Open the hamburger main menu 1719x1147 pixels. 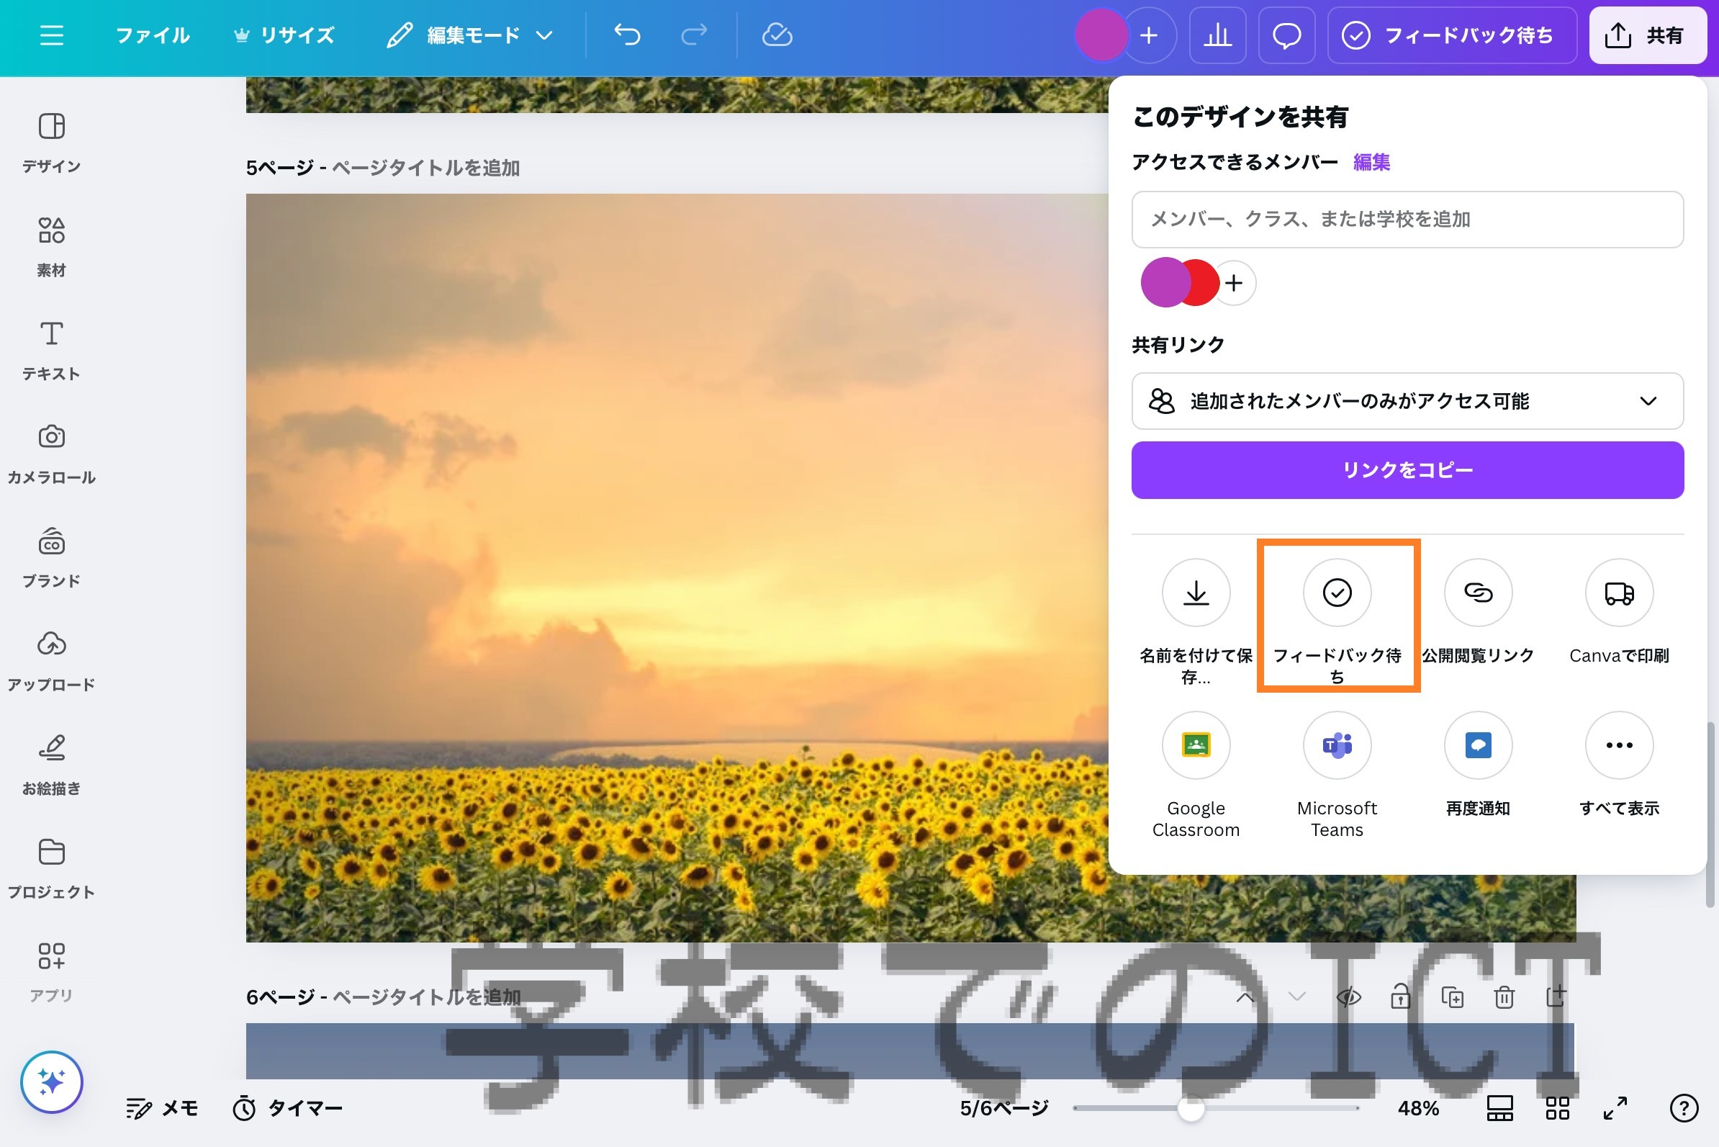click(51, 35)
